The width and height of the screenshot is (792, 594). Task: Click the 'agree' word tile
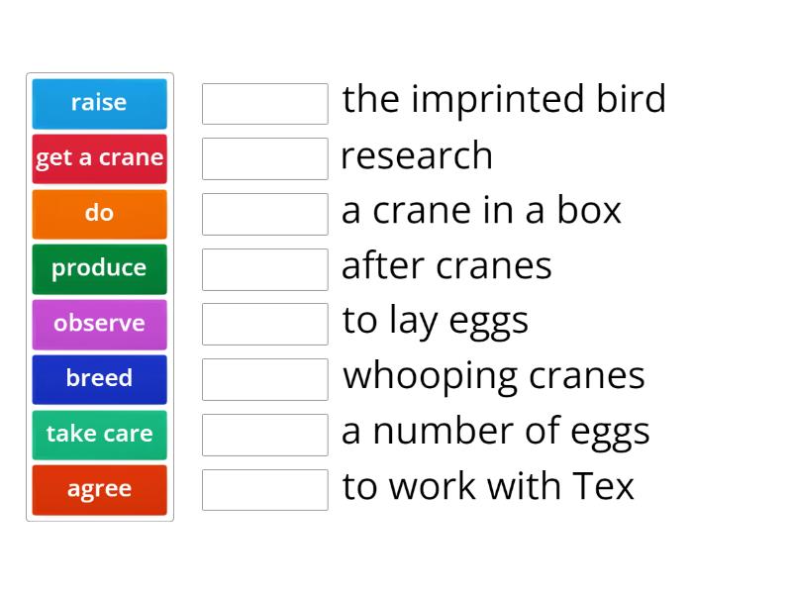coord(99,489)
